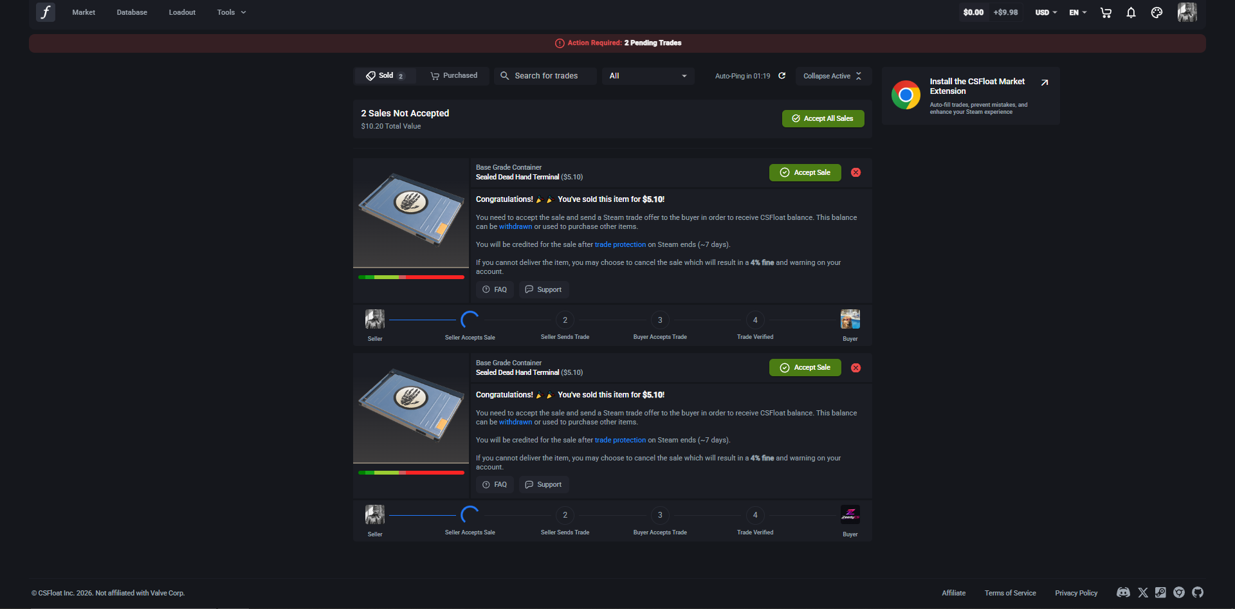The image size is (1235, 609).
Task: Click the action required alert icon
Action: coord(560,43)
